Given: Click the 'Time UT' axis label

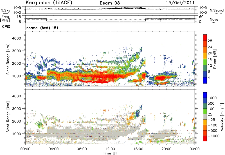Looking at the screenshot, I should 110,153.
